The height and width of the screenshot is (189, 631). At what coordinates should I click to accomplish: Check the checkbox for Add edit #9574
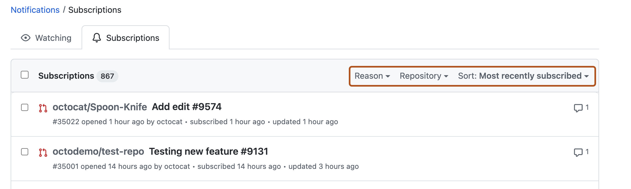25,107
